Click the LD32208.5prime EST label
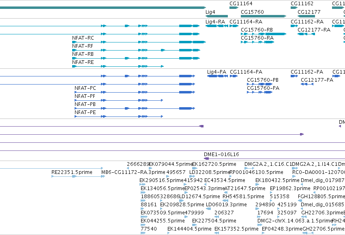This screenshot has width=345, height=235. point(210,172)
